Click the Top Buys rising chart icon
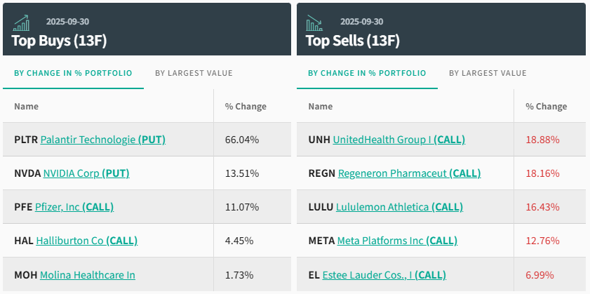This screenshot has height=294, width=590. (20, 23)
